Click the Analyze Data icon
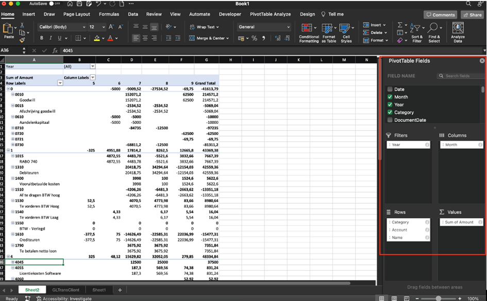This screenshot has height=301, width=487. (458, 29)
